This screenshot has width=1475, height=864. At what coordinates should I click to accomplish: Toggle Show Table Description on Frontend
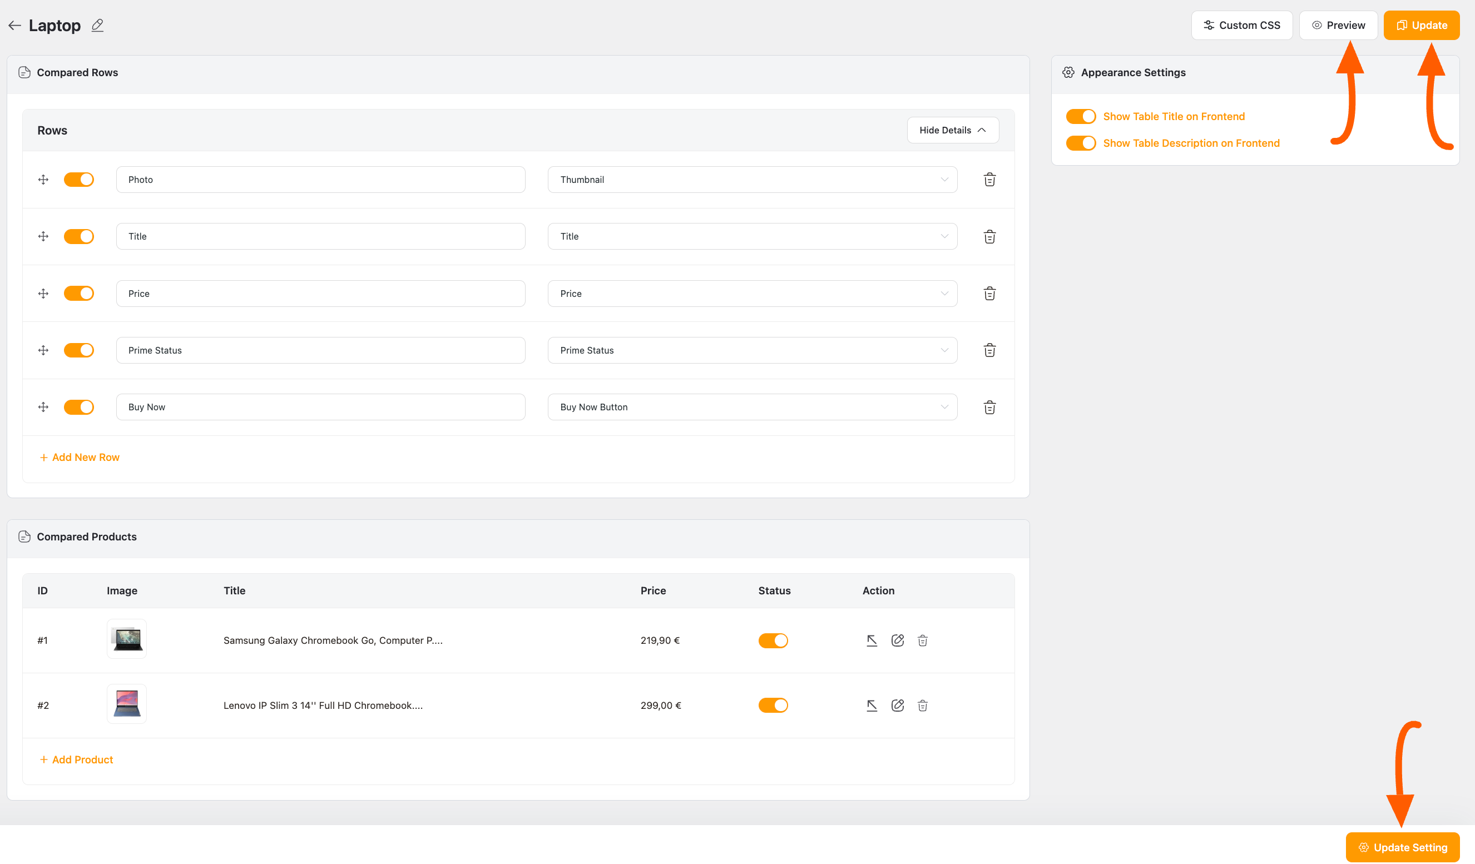coord(1081,143)
